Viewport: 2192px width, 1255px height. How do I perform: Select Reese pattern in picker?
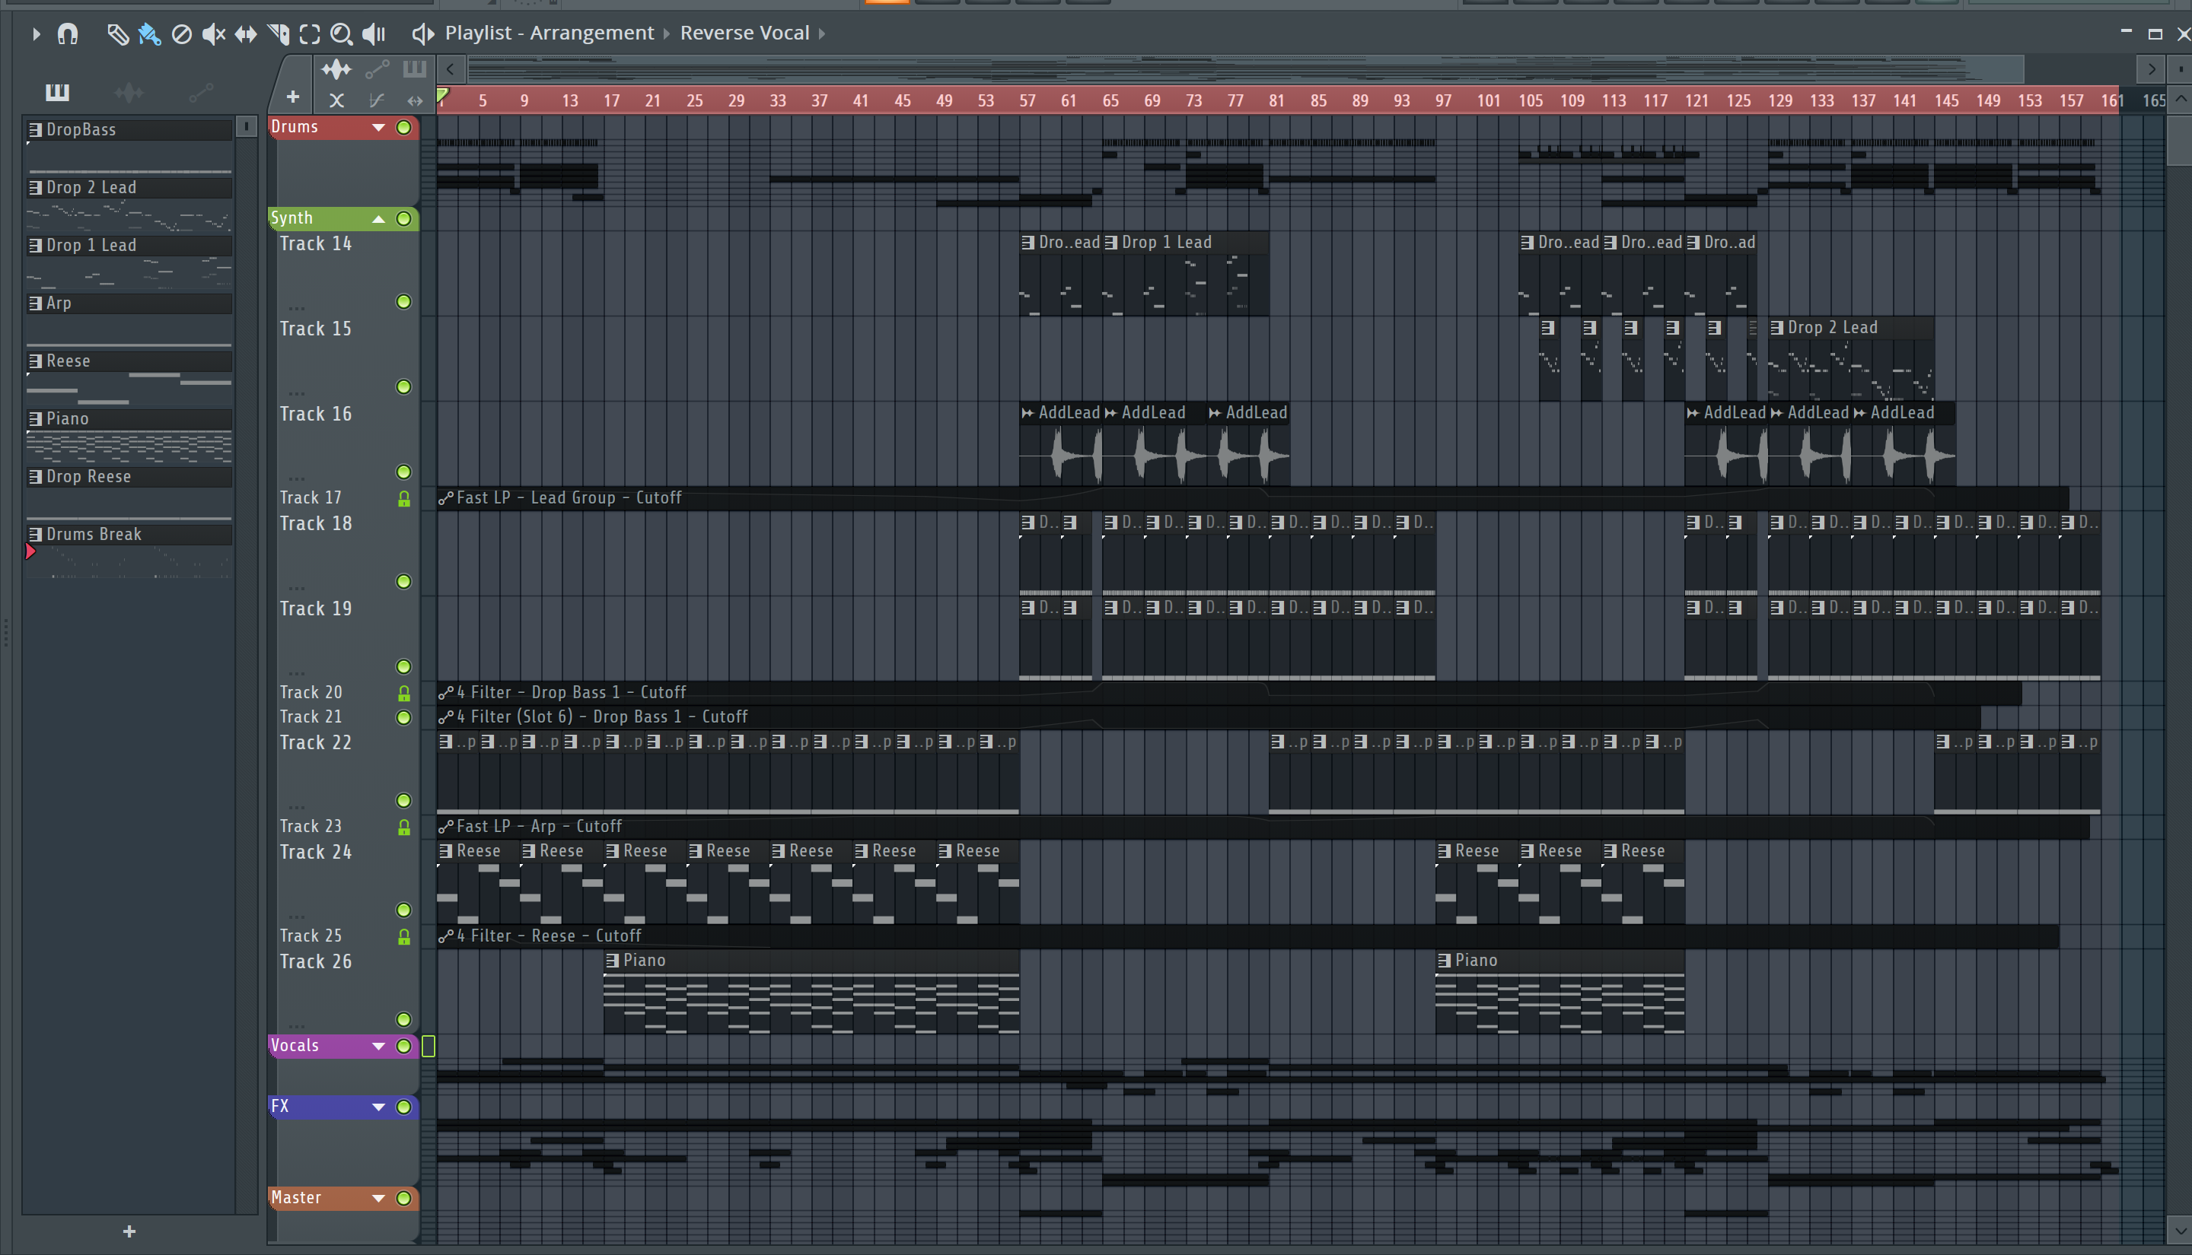pos(129,361)
